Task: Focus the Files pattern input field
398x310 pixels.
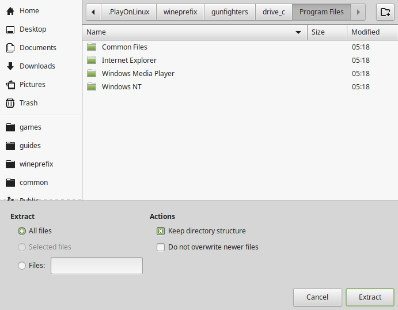Action: point(97,266)
